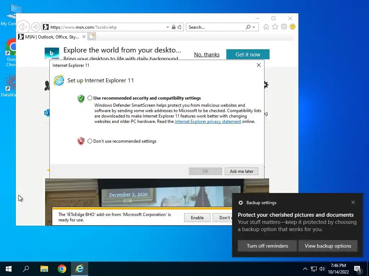Open a new tab in IE
The width and height of the screenshot is (369, 276).
point(92,37)
